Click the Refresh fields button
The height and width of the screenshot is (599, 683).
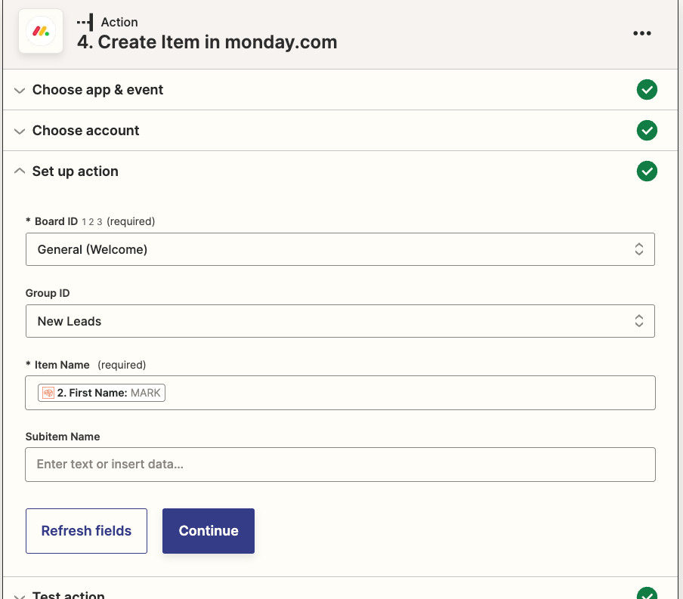point(86,530)
